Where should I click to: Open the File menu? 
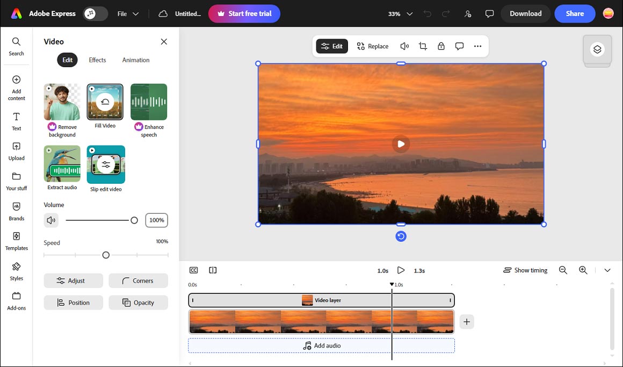pos(128,13)
